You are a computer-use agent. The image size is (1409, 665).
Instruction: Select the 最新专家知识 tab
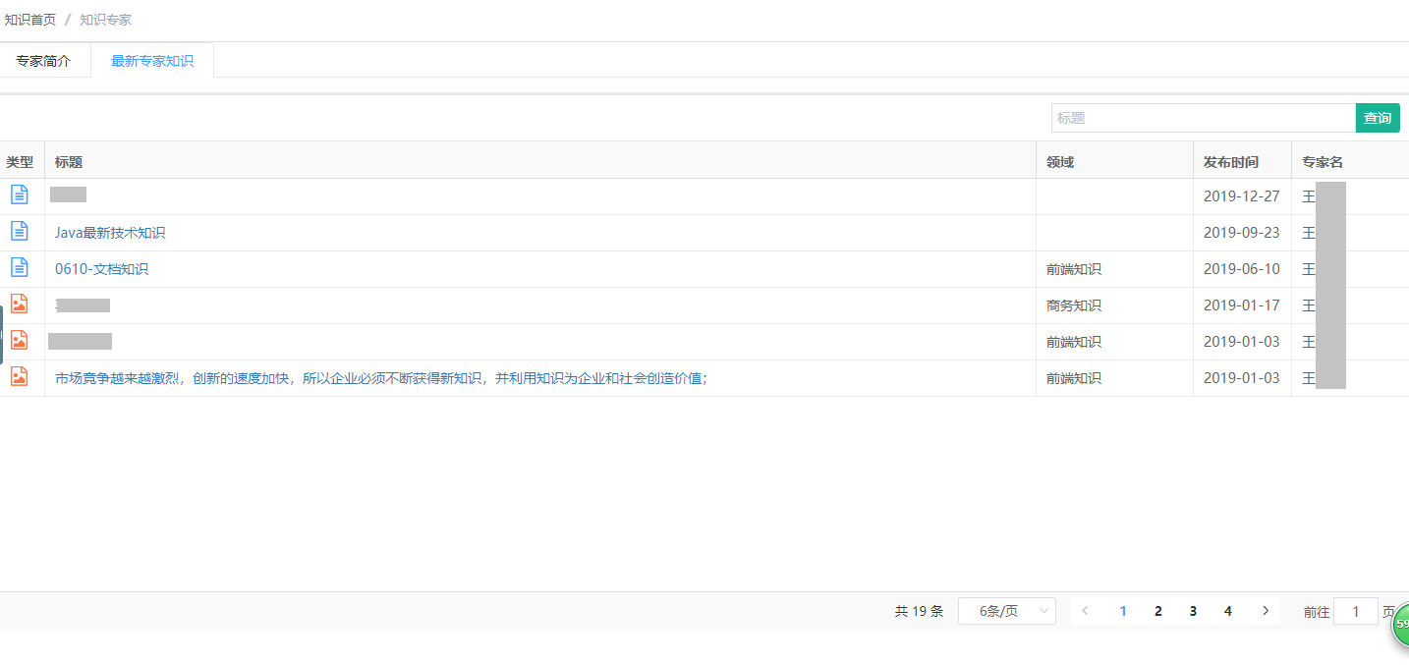pyautogui.click(x=152, y=61)
